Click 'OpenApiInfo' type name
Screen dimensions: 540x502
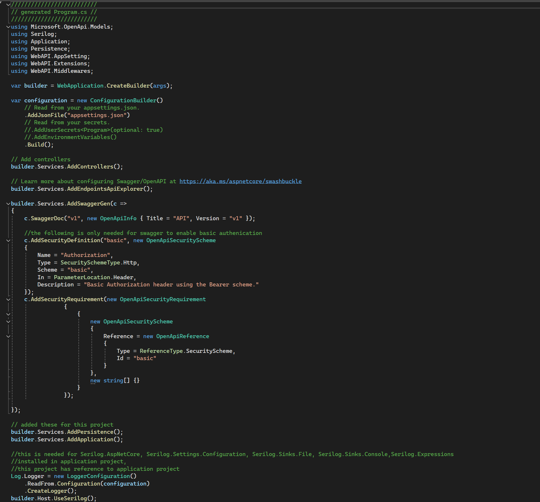[118, 218]
